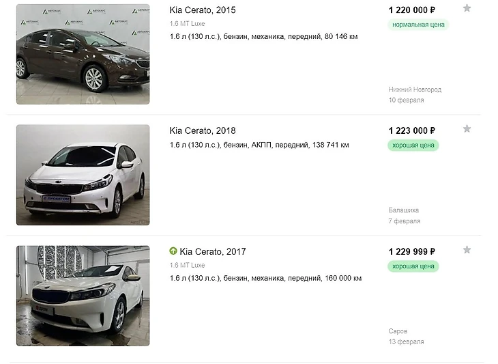Click the Саров location text

click(397, 331)
